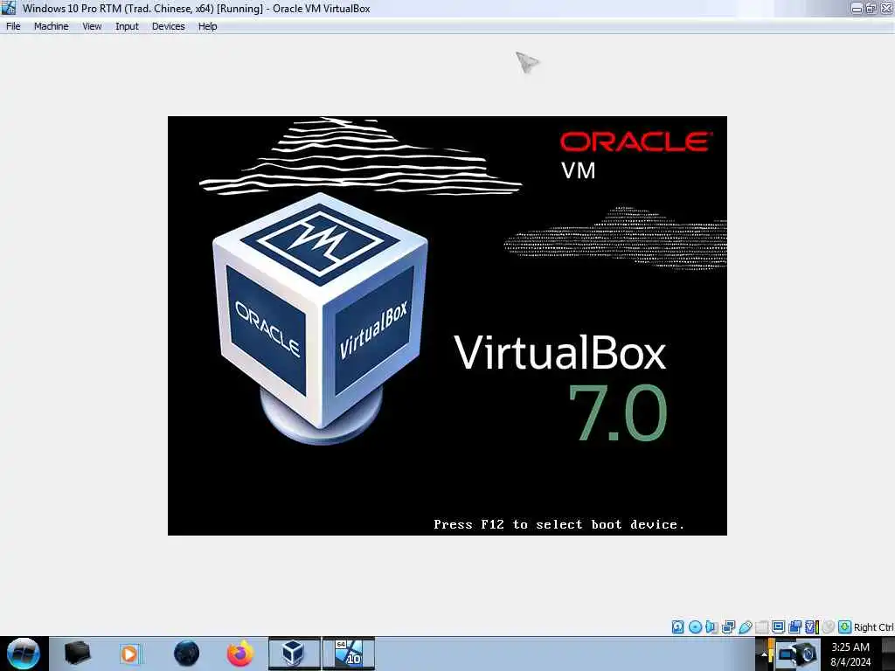895x671 pixels.
Task: Click the green keyboard capture arrow icon
Action: point(845,627)
